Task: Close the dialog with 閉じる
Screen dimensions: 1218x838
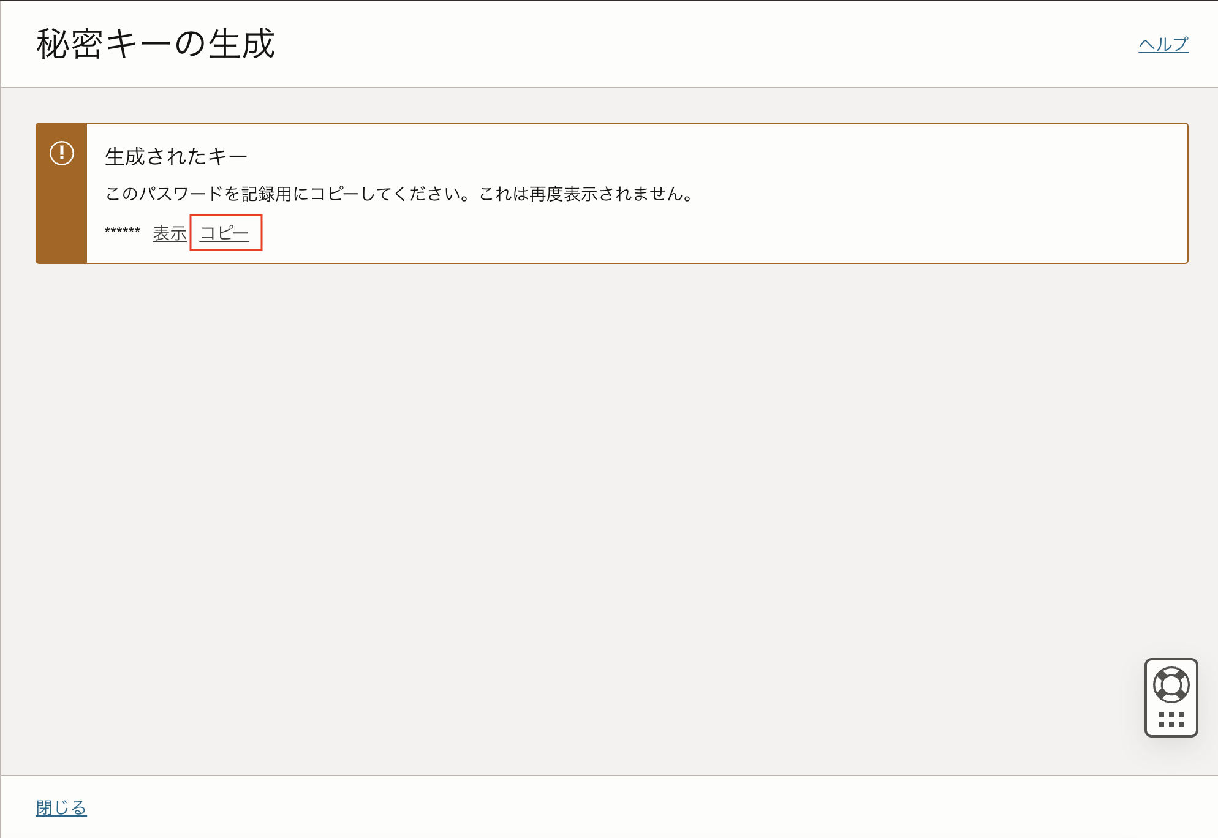Action: [61, 807]
